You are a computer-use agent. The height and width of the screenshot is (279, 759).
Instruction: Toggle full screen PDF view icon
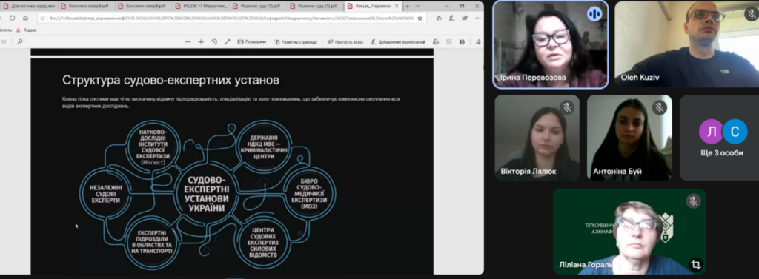(x=227, y=42)
